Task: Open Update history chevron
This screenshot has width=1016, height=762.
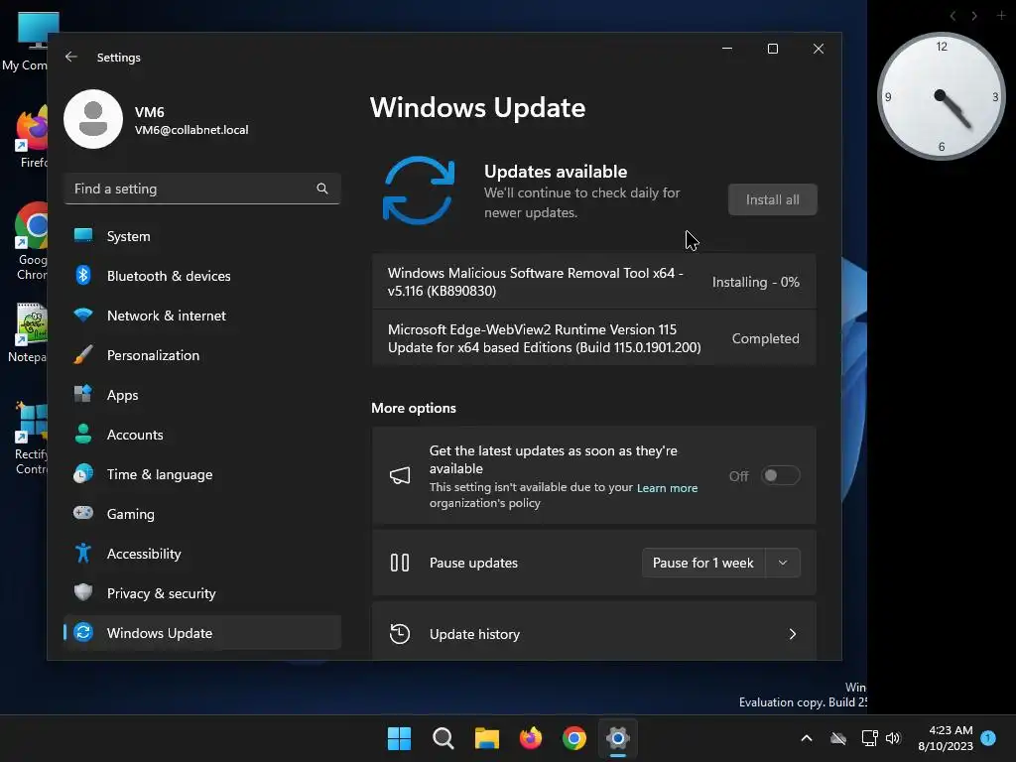Action: (793, 634)
